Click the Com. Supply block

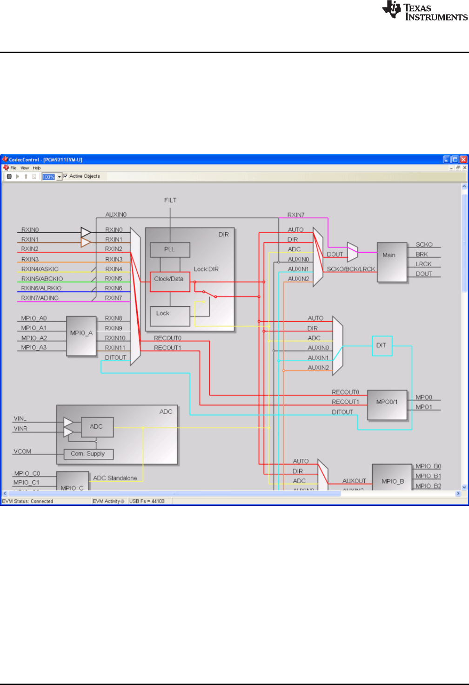point(88,454)
